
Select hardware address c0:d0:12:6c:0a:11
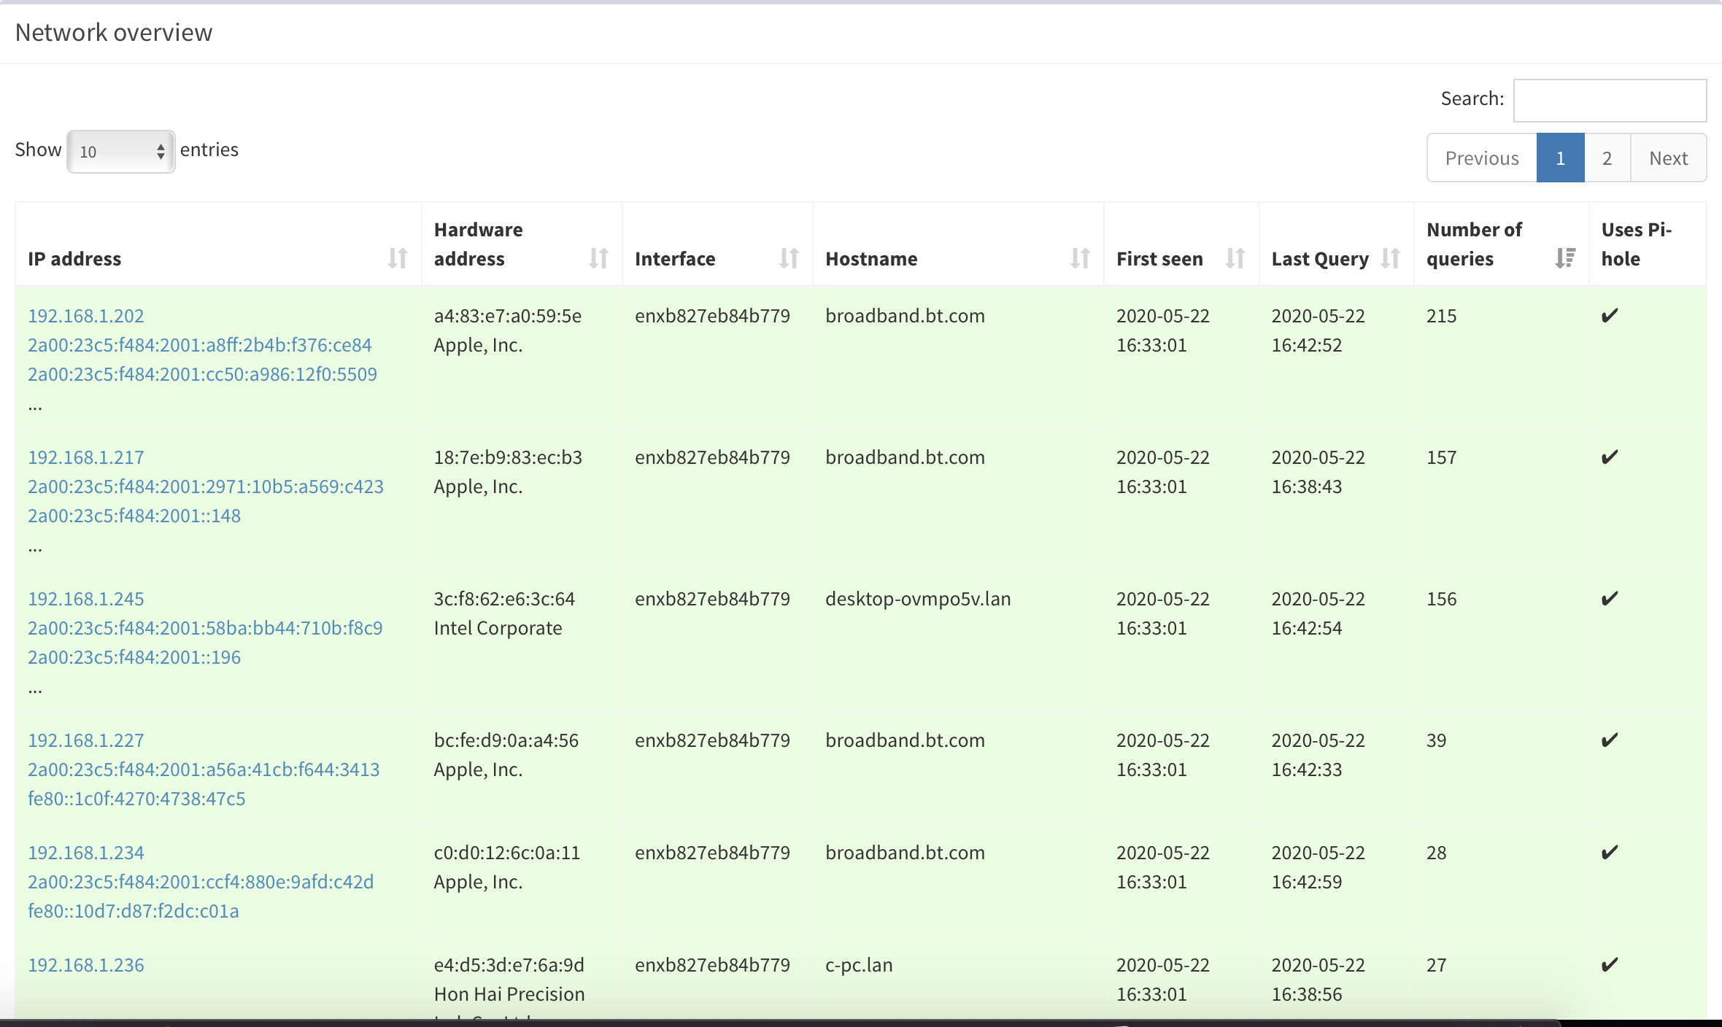(x=507, y=853)
